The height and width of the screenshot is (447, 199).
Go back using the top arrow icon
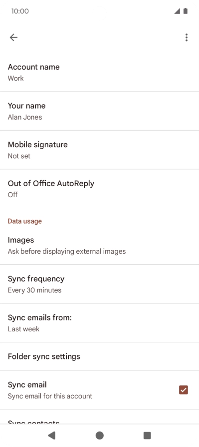point(13,38)
